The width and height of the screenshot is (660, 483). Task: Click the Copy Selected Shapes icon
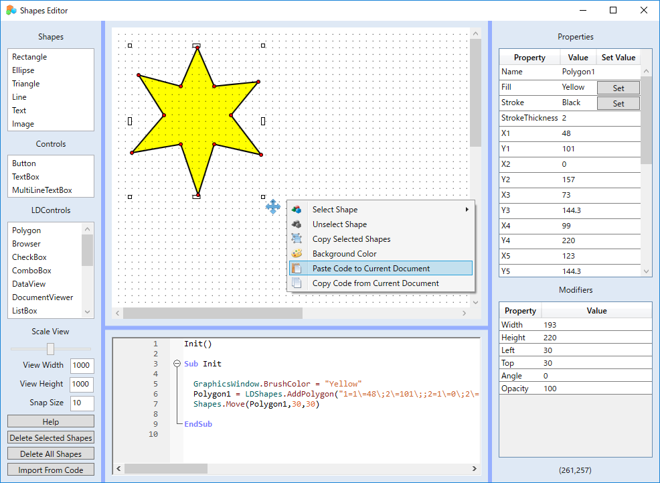(x=297, y=239)
